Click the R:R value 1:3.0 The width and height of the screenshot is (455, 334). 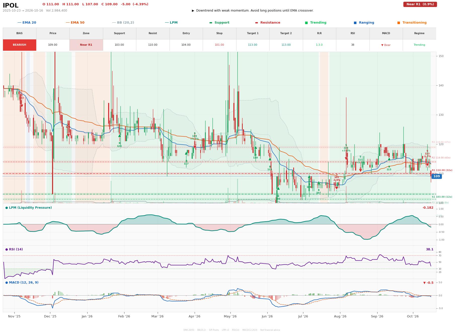(x=319, y=45)
